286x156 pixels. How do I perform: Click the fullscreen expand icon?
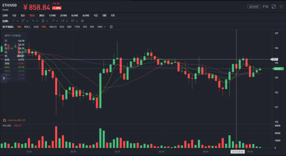274,7
